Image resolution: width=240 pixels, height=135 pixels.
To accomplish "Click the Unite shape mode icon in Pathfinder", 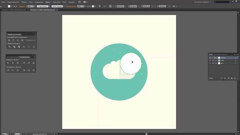I will [9, 40].
